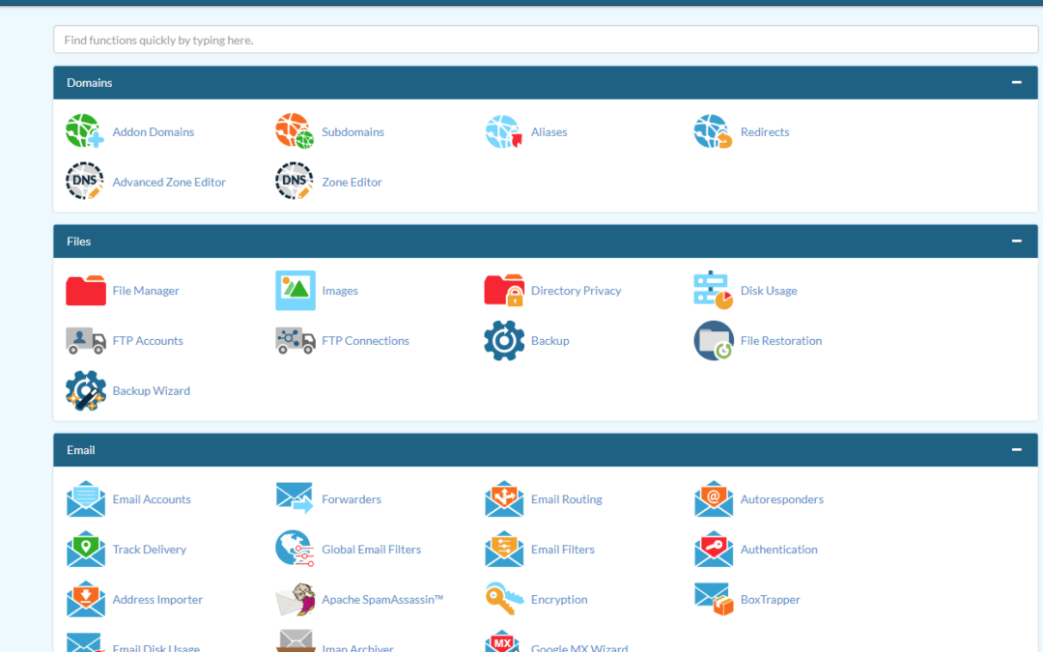The height and width of the screenshot is (652, 1043).
Task: Open the Zone Editor DNS icon
Action: (x=294, y=182)
